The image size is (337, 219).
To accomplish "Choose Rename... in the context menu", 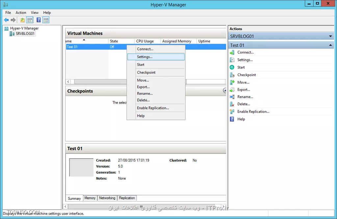I will point(156,94).
